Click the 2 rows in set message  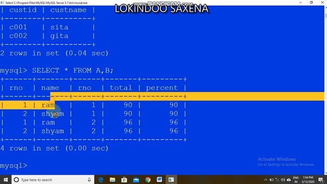pyautogui.click(x=54, y=53)
